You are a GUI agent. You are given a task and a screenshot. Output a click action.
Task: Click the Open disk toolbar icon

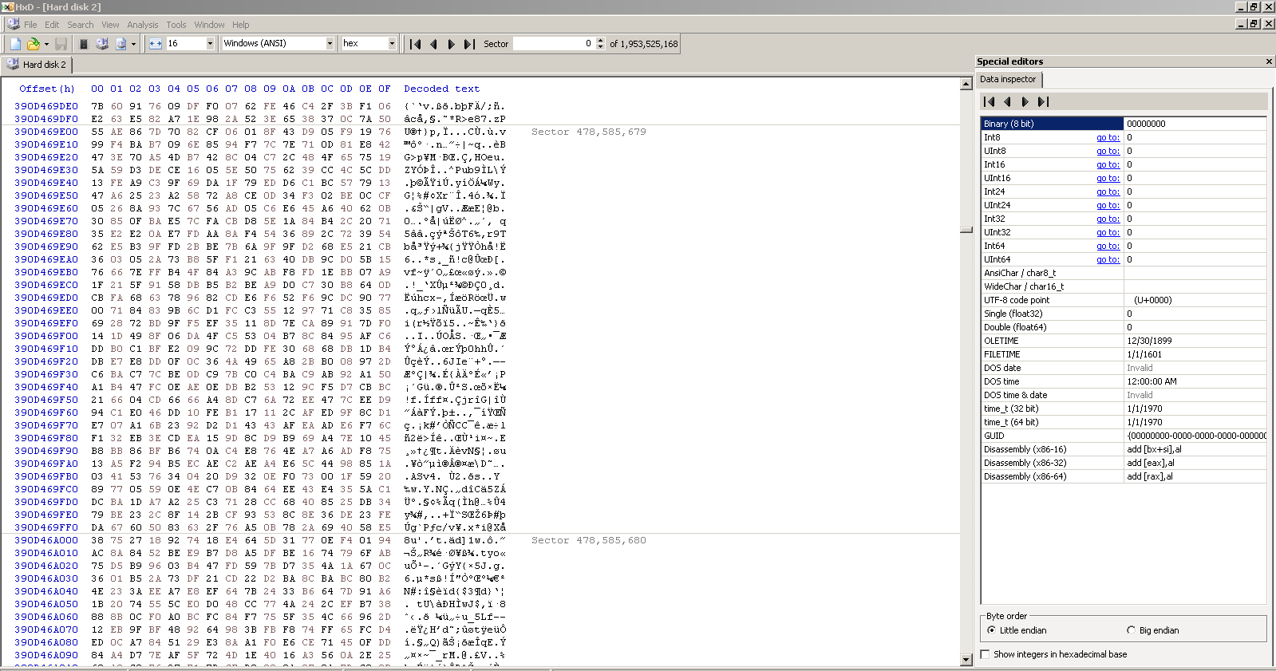[x=102, y=44]
